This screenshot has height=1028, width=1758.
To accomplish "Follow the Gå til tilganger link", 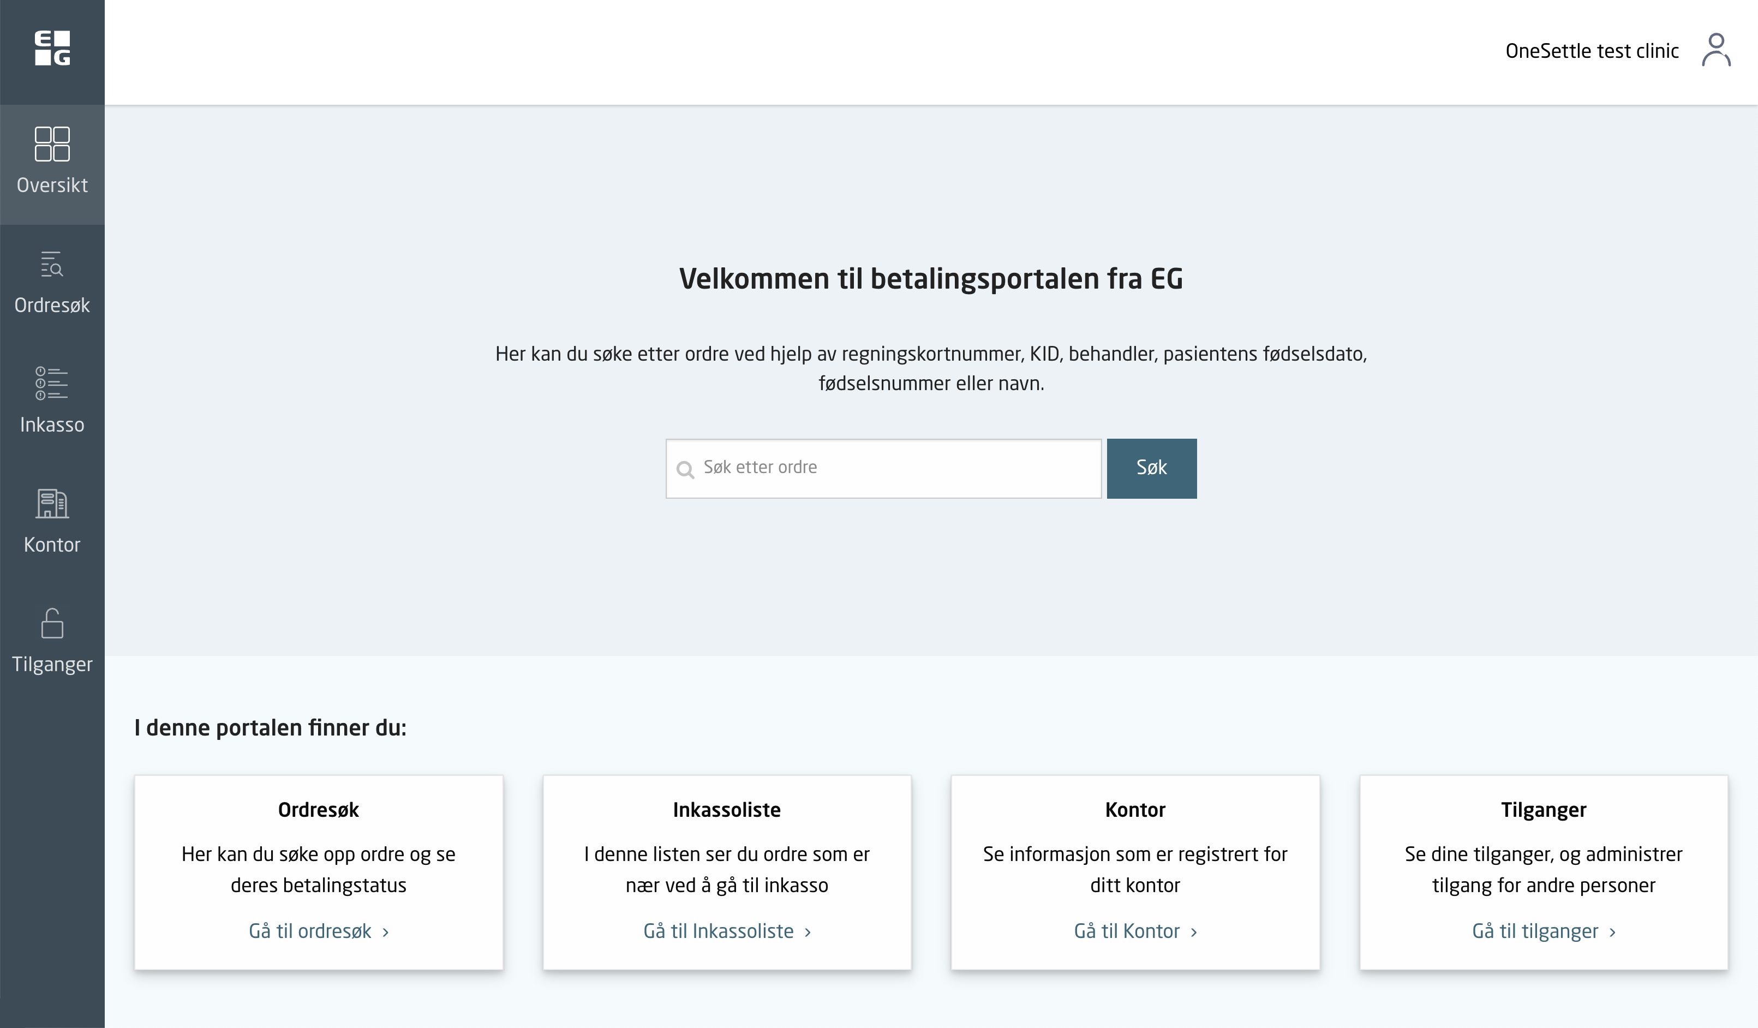I will pyautogui.click(x=1543, y=931).
